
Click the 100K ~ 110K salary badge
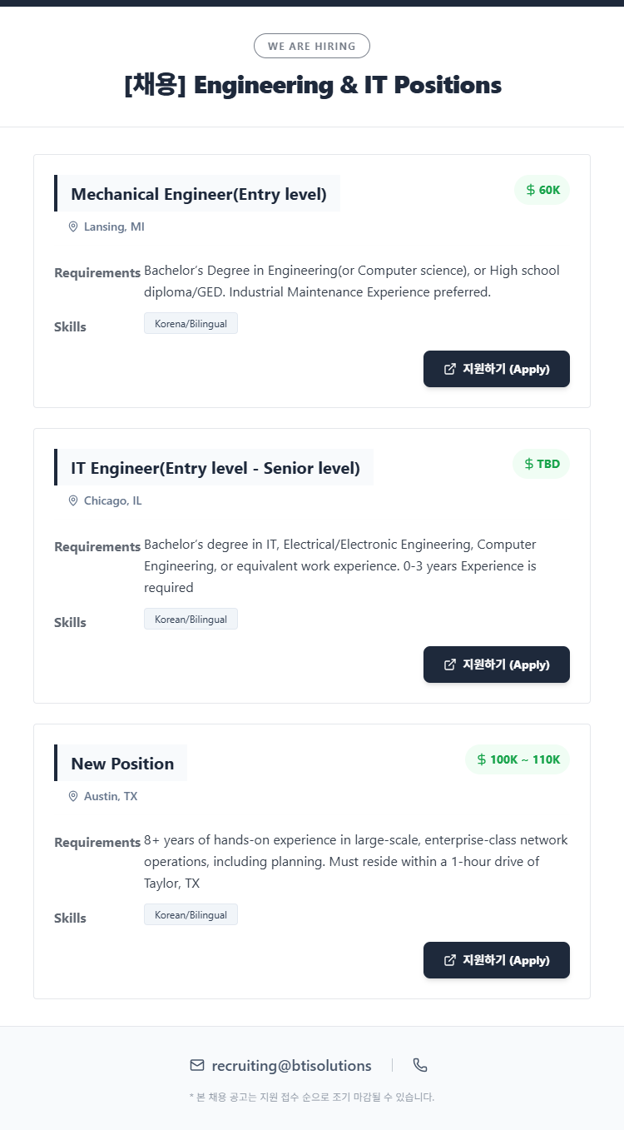518,759
